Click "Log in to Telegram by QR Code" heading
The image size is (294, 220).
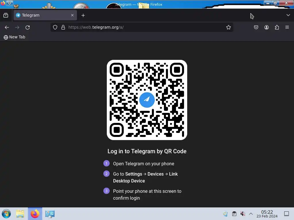click(147, 151)
